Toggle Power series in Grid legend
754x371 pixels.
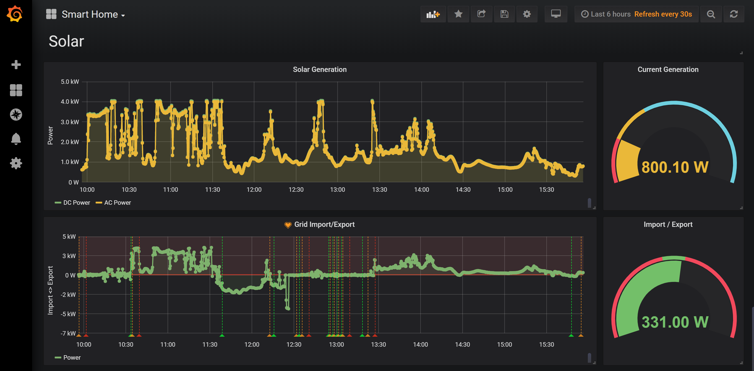(72, 357)
